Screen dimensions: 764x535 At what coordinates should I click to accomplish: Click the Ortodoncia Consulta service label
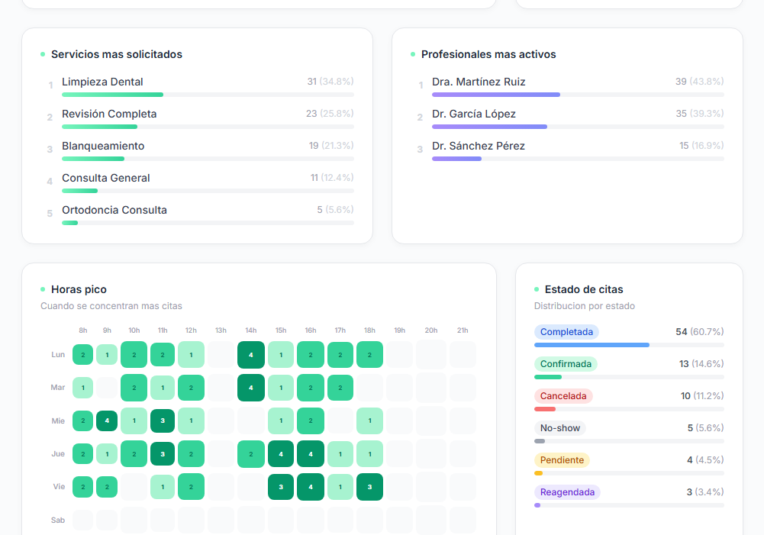pos(114,210)
